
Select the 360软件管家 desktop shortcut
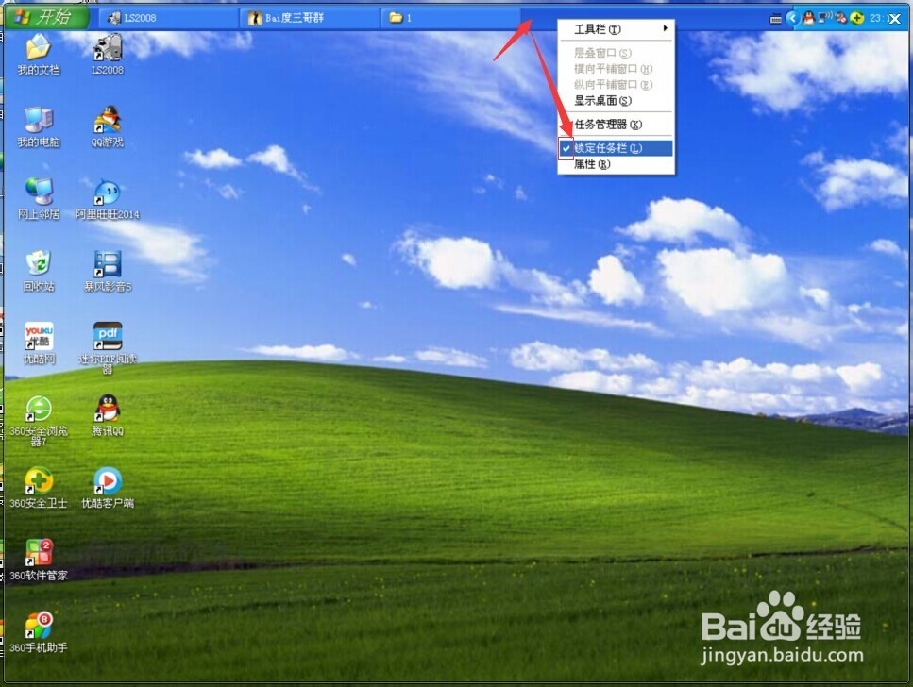click(39, 561)
